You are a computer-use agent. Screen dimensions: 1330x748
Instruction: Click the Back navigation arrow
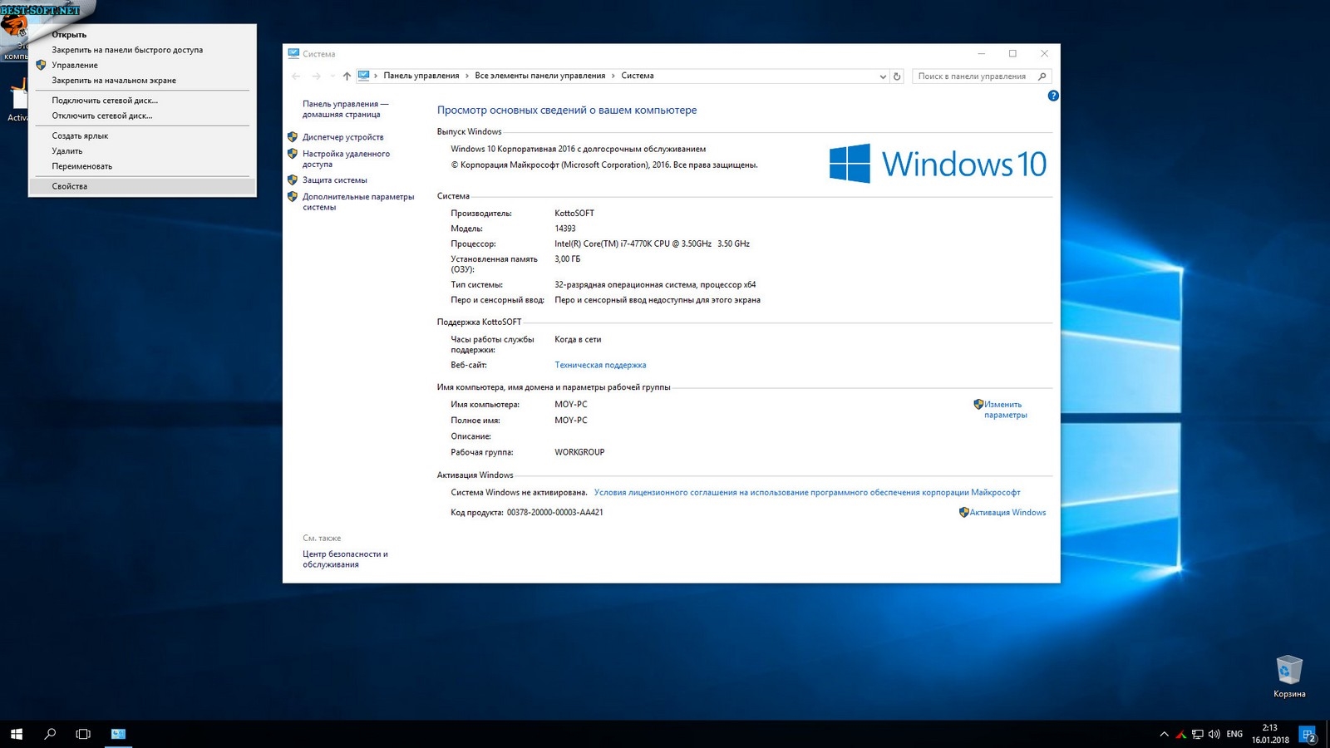tap(296, 76)
